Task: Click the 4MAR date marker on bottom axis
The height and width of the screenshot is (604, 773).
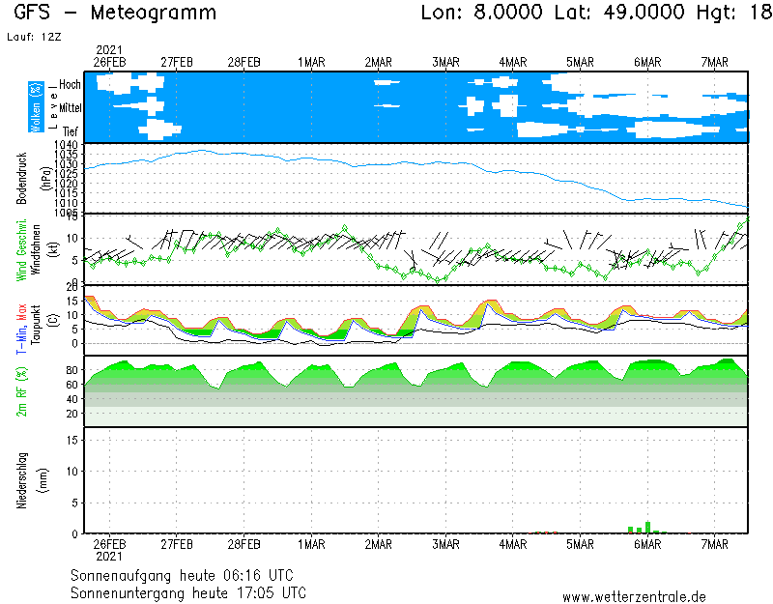Action: coord(512,544)
